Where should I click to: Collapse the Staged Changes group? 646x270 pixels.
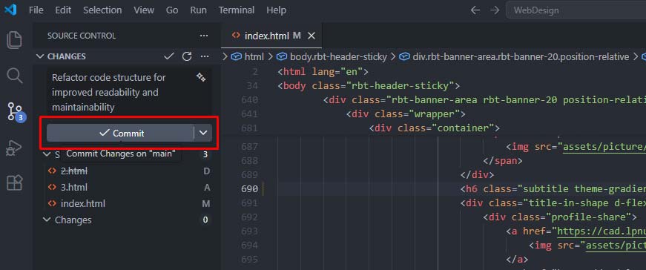(46, 154)
